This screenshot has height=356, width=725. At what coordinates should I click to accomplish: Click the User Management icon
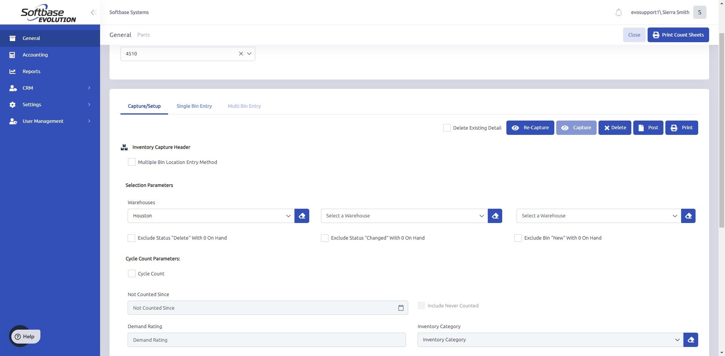click(13, 121)
